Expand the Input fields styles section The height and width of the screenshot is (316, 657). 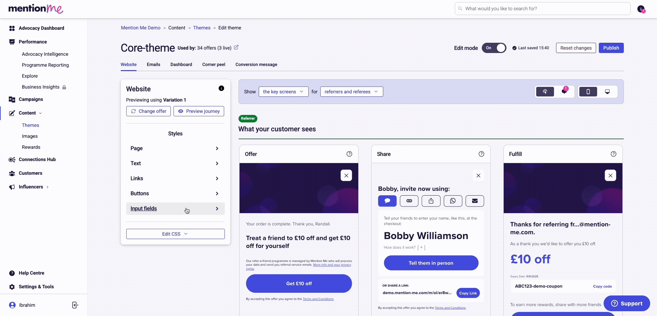point(175,209)
